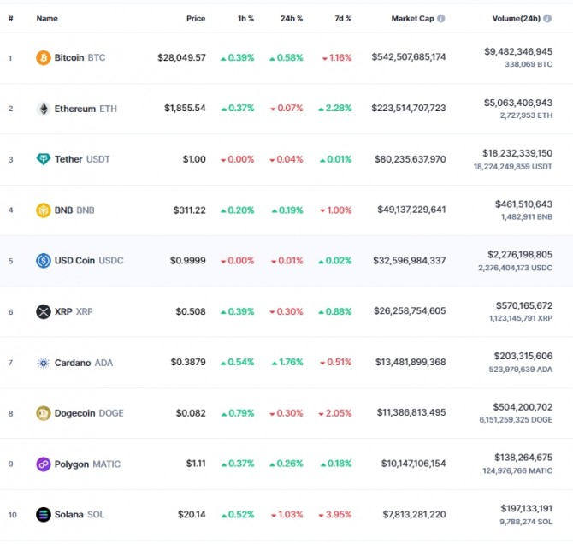The image size is (573, 544).
Task: Sort by the 24h % column header
Action: (292, 18)
